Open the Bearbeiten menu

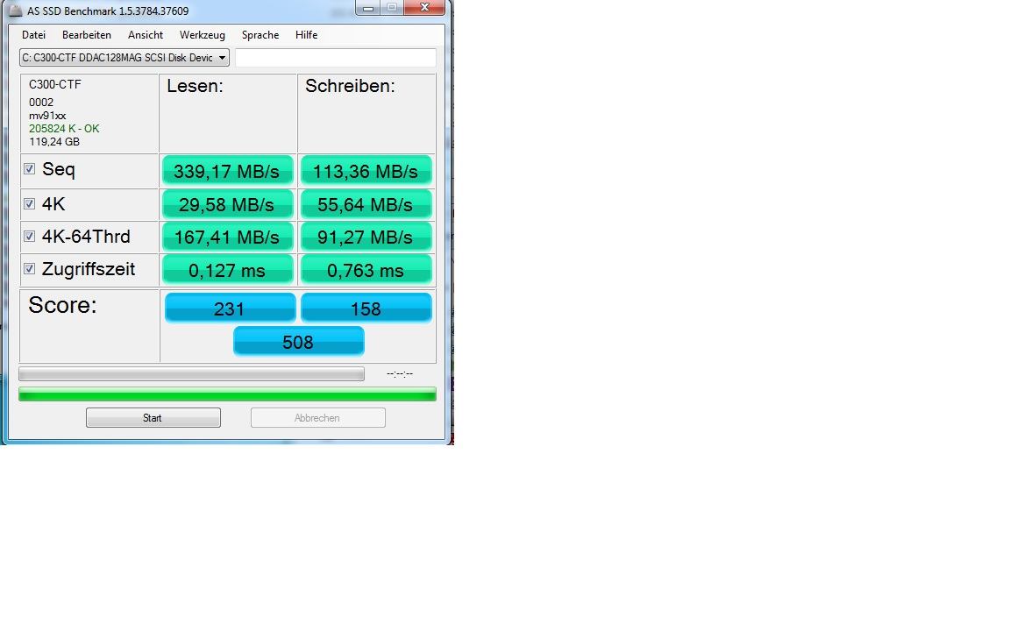(86, 35)
